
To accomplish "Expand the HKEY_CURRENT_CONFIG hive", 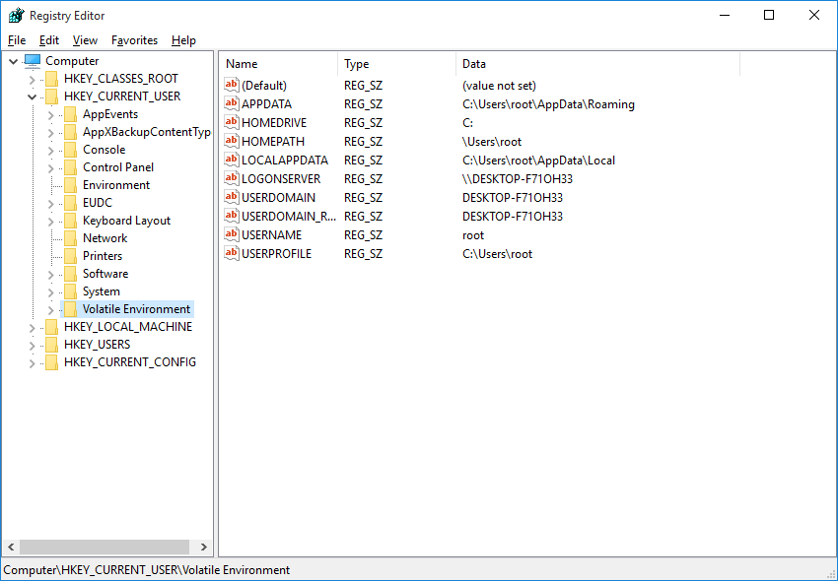I will (x=33, y=363).
